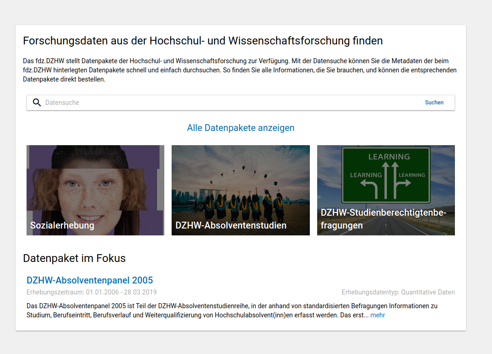
Task: Click the magnifying glass search icon
Action: 37,103
